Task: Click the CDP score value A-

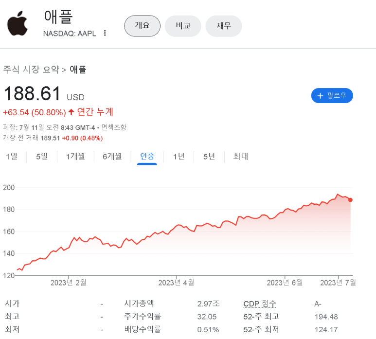Action: (x=318, y=304)
